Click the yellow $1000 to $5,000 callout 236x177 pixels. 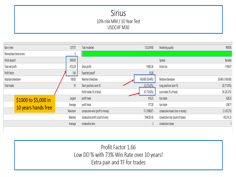[x=35, y=104]
